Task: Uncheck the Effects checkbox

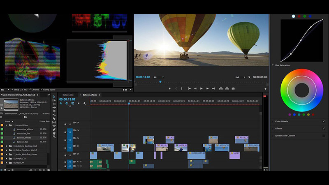Action: 324,128
